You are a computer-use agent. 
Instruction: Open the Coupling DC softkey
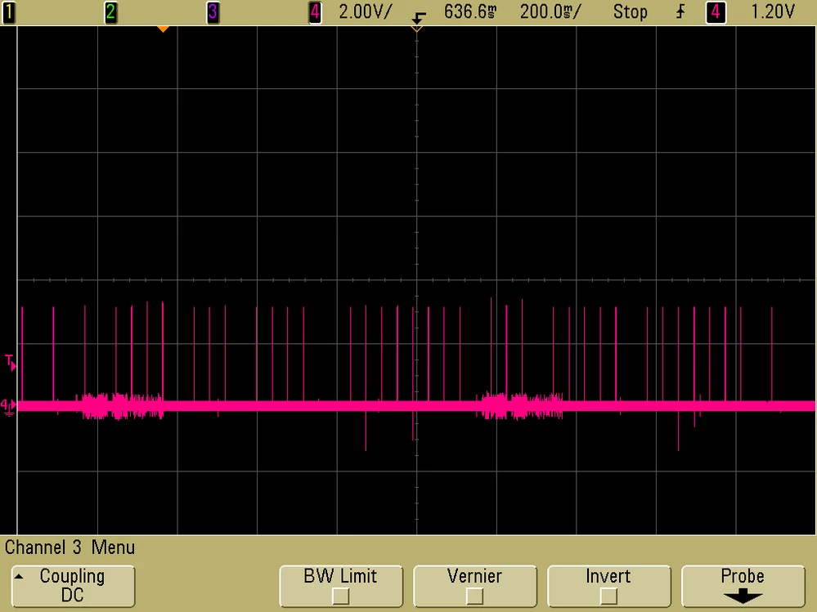73,586
